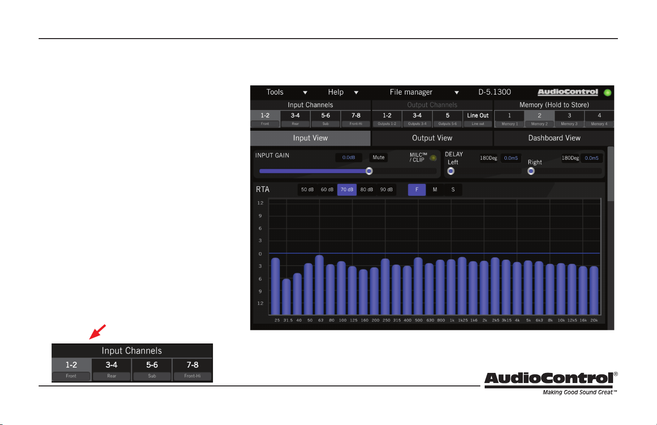Edit the Outputs 3-4 name field

(x=417, y=124)
